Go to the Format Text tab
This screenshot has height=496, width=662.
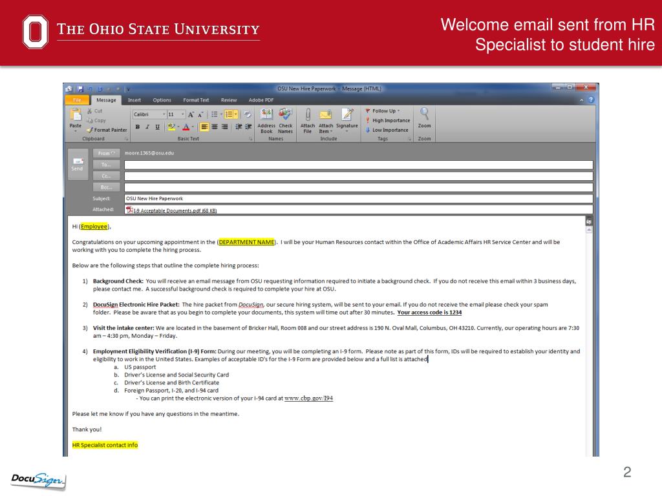pos(196,100)
